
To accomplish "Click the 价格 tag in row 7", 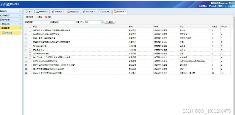I will 182,54.
